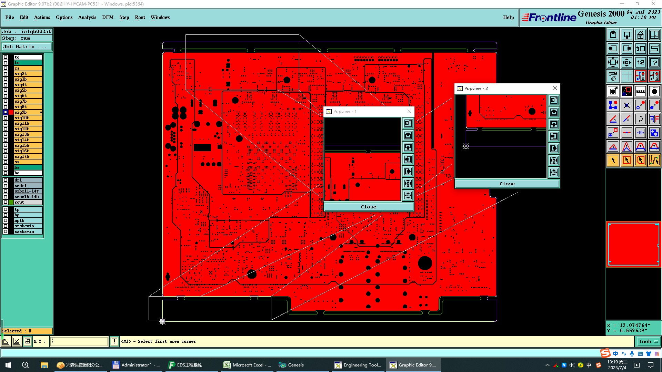Select the rotate feature tool
Screen dimensions: 662x372
[640, 119]
